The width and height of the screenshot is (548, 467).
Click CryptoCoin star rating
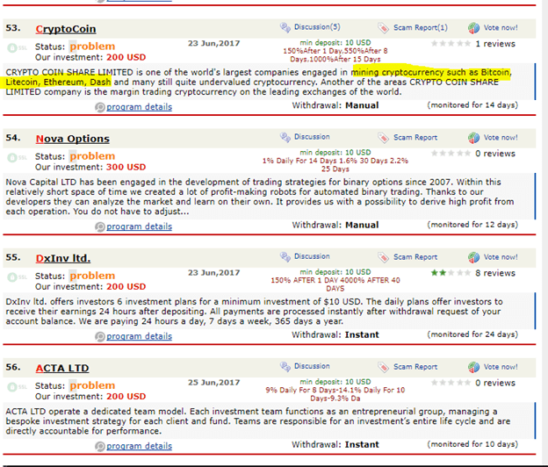click(451, 43)
